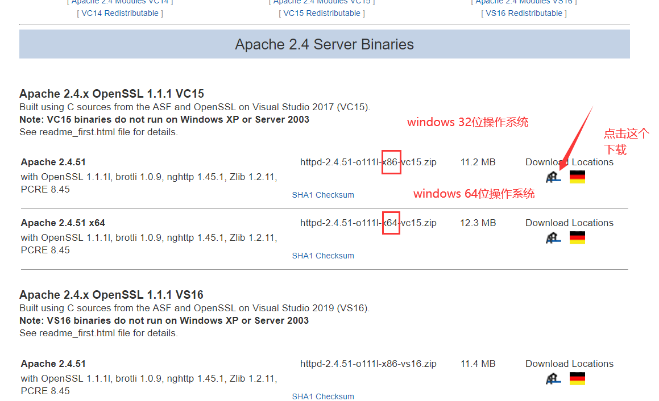
Task: Open VC15 Redistributable link
Action: click(321, 14)
